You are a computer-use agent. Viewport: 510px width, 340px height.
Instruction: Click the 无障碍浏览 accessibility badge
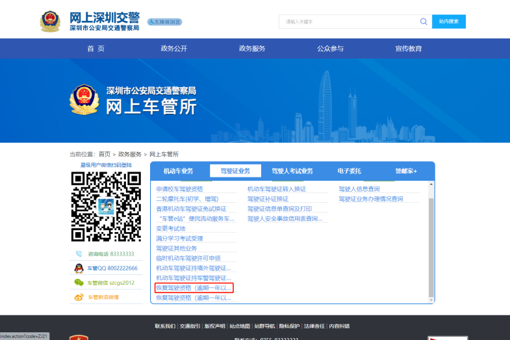pyautogui.click(x=165, y=22)
